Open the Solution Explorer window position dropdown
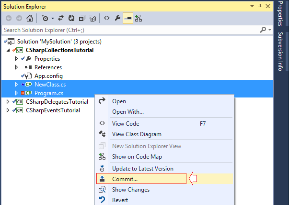Screen dimensions: 289x205 point(252,6)
